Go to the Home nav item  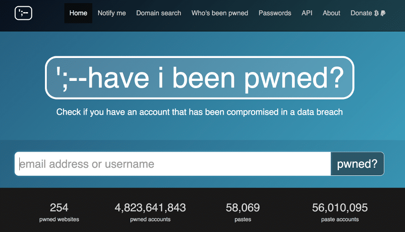78,13
